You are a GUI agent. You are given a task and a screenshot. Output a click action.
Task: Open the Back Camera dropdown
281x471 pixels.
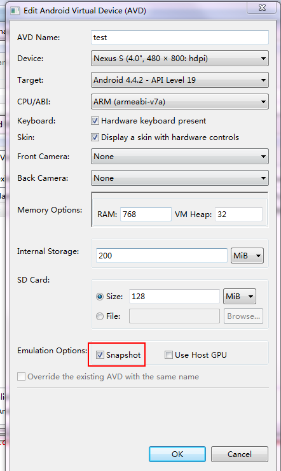180,178
